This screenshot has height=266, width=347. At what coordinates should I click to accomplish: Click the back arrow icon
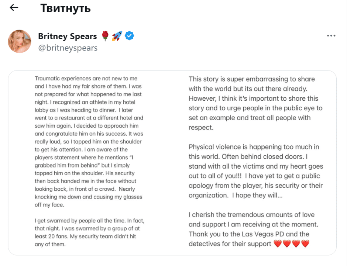coord(14,8)
